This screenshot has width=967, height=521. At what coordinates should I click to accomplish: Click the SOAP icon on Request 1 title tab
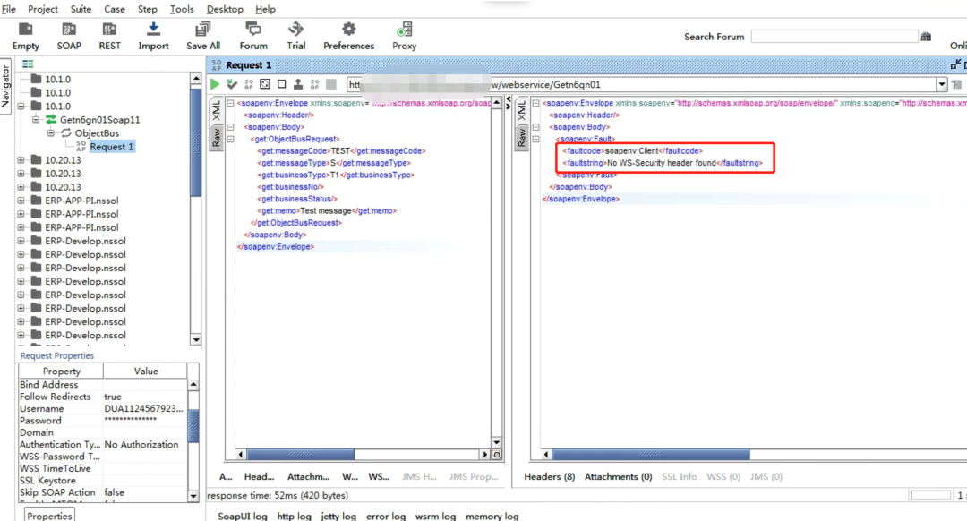[217, 64]
